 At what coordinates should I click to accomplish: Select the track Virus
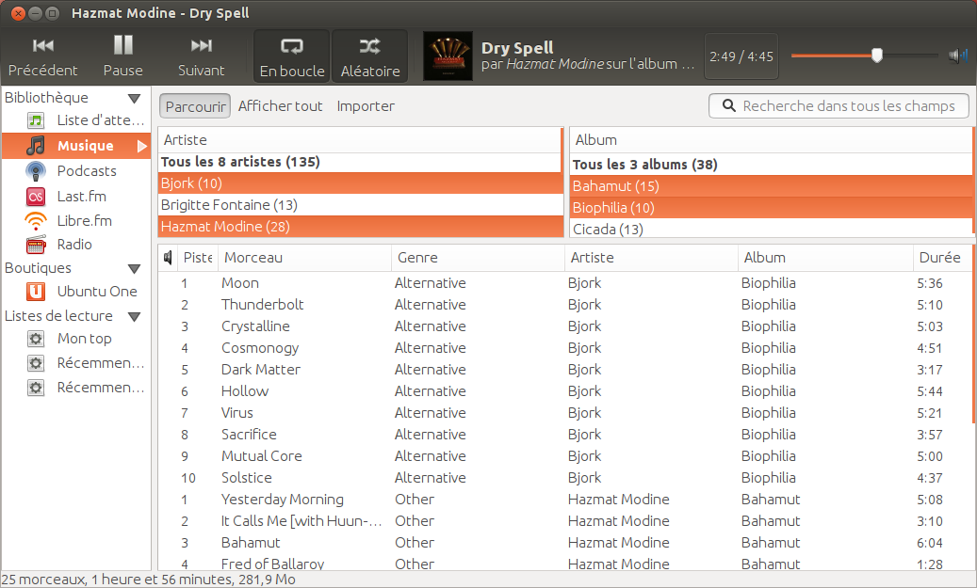(x=564, y=413)
